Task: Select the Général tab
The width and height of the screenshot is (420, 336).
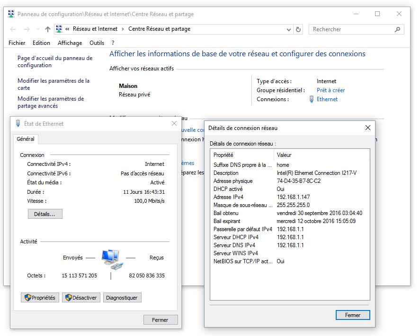Action: (26, 139)
